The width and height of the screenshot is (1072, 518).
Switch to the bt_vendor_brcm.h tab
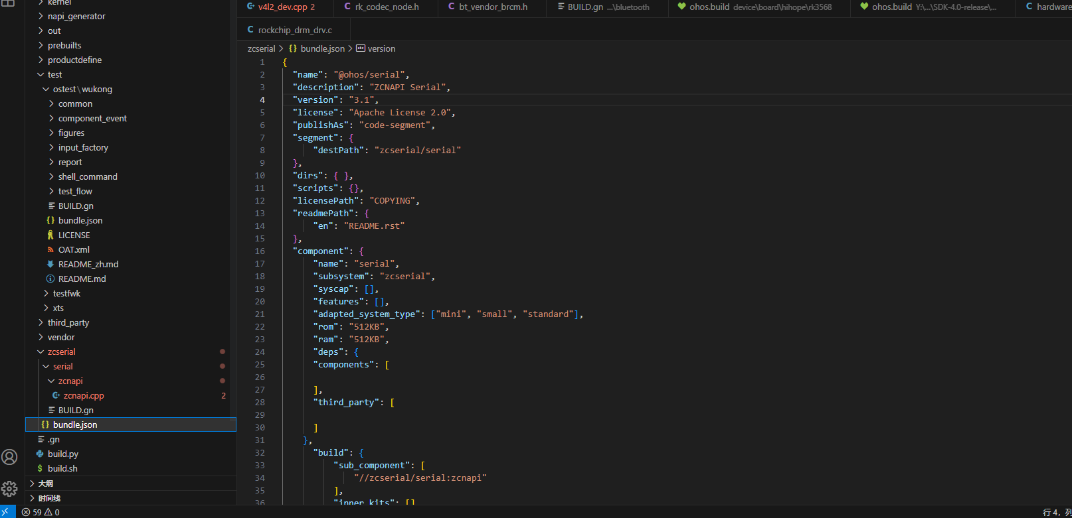(x=491, y=7)
